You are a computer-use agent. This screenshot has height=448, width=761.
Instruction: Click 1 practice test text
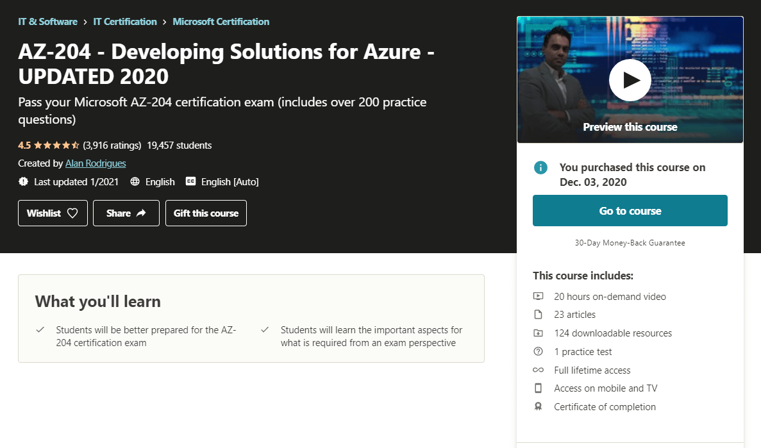coord(583,351)
